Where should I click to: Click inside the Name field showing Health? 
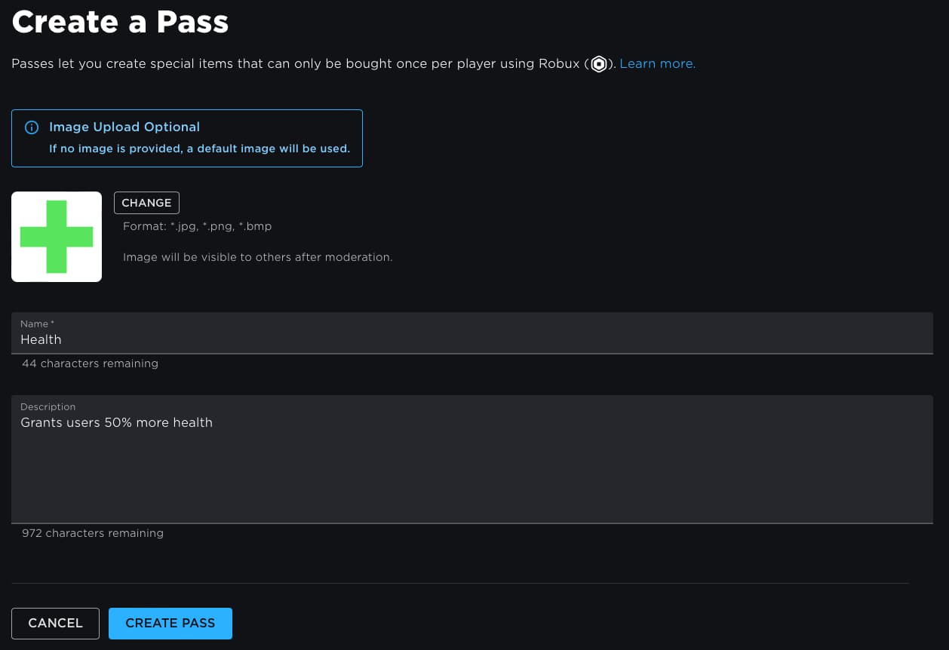pos(302,339)
